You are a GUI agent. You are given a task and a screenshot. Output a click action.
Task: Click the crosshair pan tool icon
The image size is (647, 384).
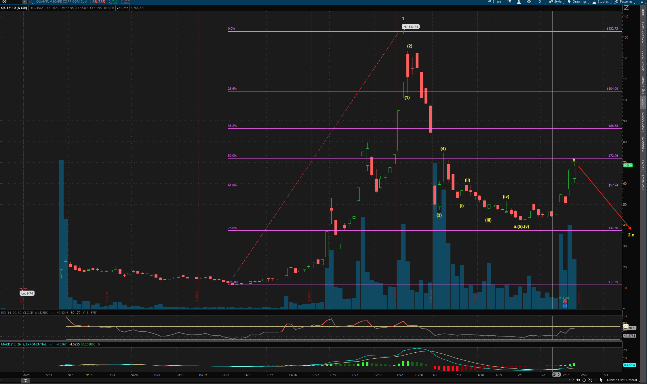(x=584, y=380)
